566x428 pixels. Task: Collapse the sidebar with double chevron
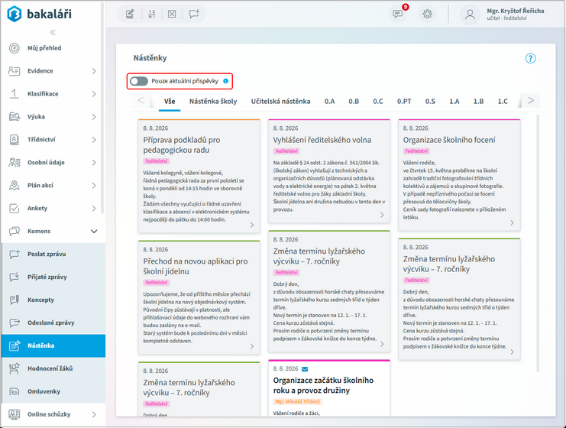53,32
